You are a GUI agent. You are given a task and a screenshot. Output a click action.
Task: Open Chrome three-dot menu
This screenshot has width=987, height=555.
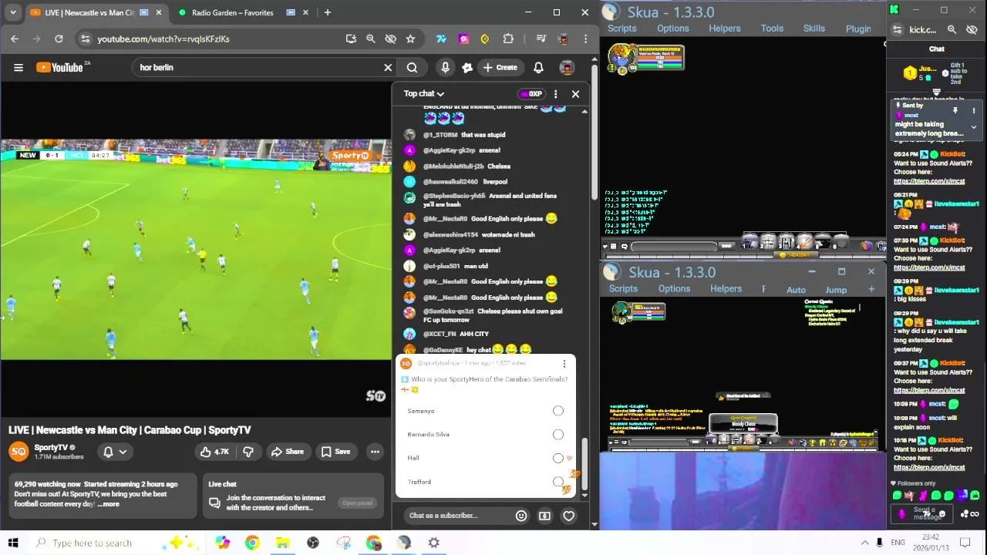[x=586, y=39]
